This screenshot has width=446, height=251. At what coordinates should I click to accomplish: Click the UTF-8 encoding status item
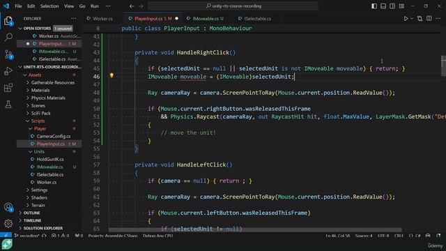383,236
